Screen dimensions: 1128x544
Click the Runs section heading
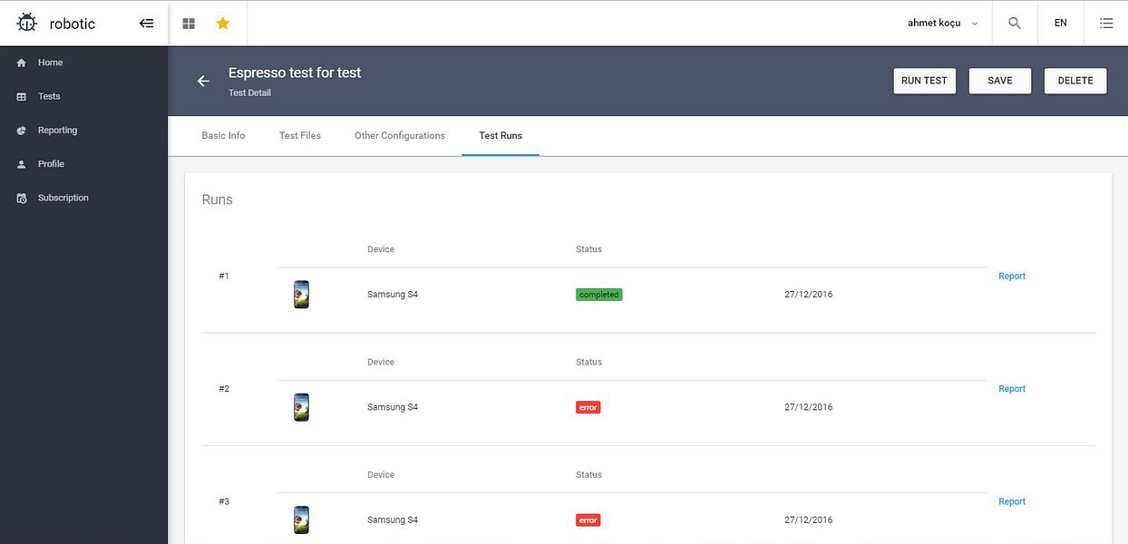pyautogui.click(x=218, y=200)
